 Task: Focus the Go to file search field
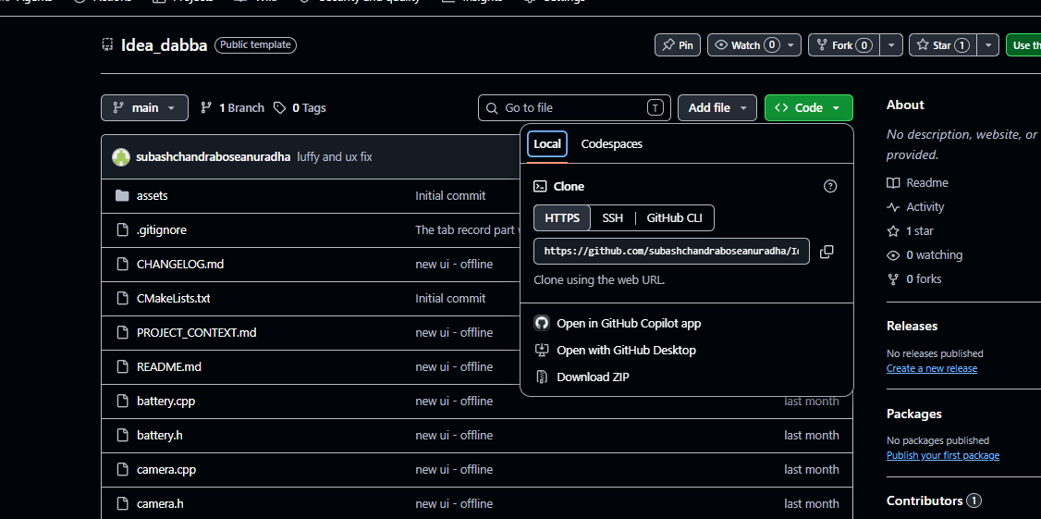coord(574,107)
